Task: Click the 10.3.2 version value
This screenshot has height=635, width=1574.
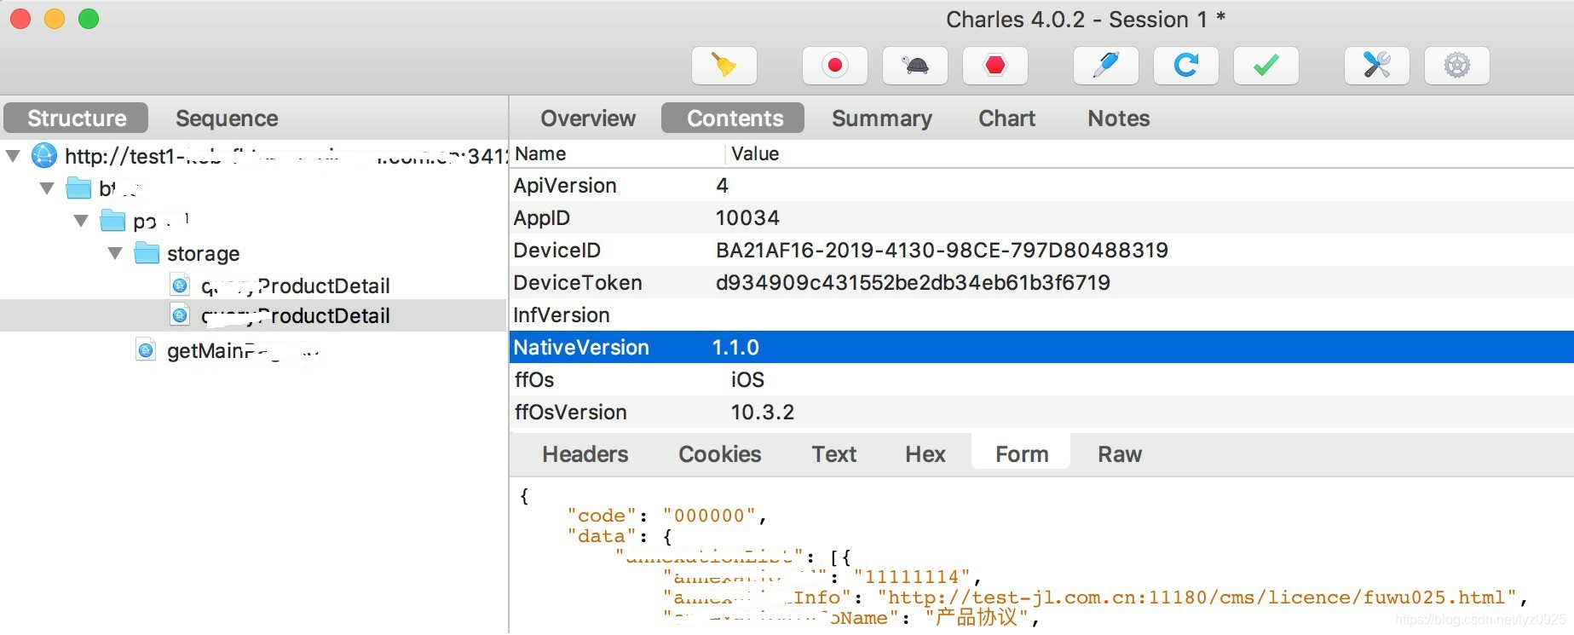Action: [x=763, y=412]
